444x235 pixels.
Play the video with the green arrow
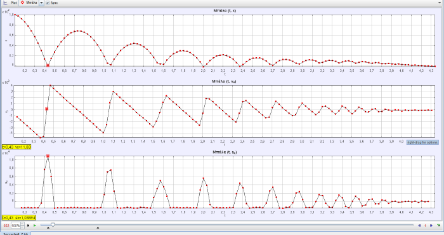[x=35, y=225]
